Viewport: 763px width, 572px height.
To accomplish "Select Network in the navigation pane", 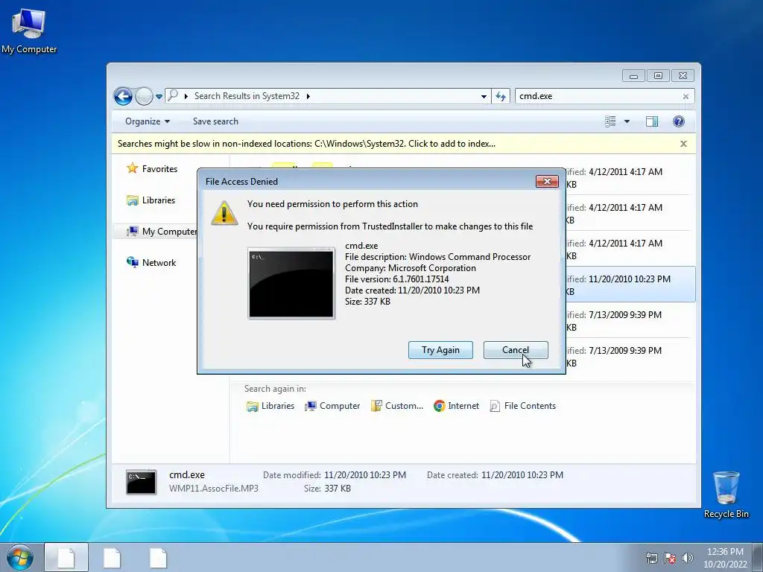I will pyautogui.click(x=151, y=263).
